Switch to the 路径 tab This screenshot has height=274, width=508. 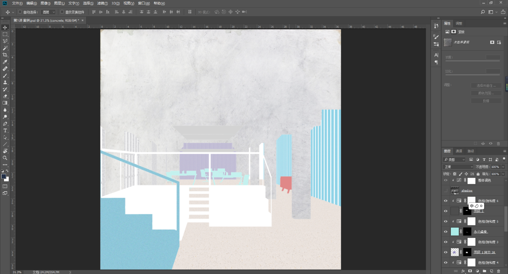pyautogui.click(x=471, y=151)
